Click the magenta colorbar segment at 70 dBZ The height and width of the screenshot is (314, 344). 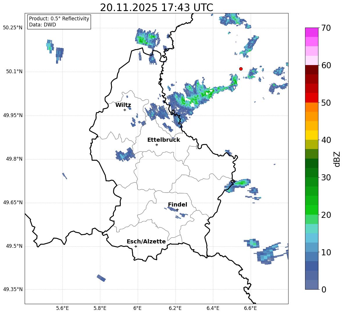(312, 32)
